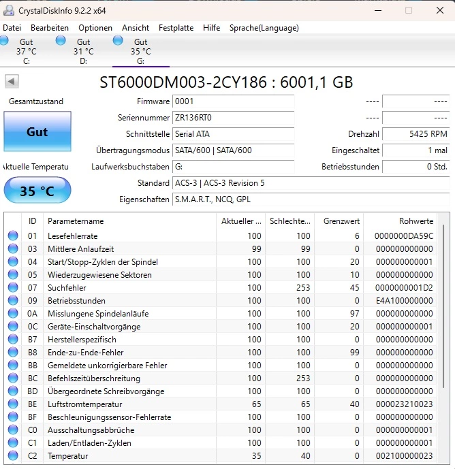Click the Laufwerksbuchstaben field G:
The image size is (455, 469).
pyautogui.click(x=233, y=167)
